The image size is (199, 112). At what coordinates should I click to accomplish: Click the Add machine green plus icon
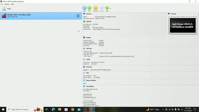89,8
